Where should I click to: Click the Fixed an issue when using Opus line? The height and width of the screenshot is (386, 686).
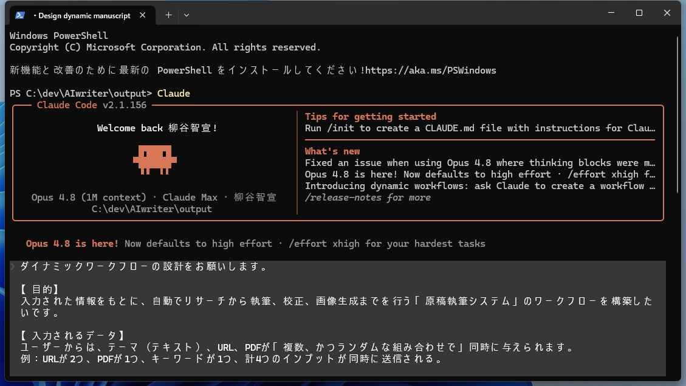click(480, 163)
